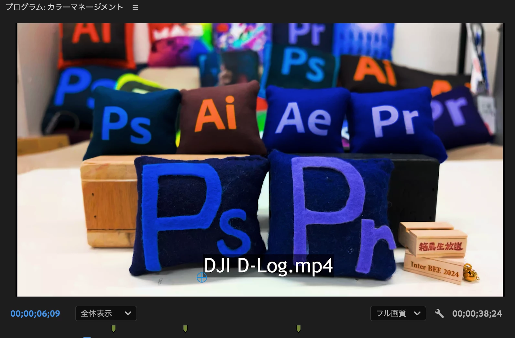
Task: Select the video frame in Program monitor
Action: 260,160
